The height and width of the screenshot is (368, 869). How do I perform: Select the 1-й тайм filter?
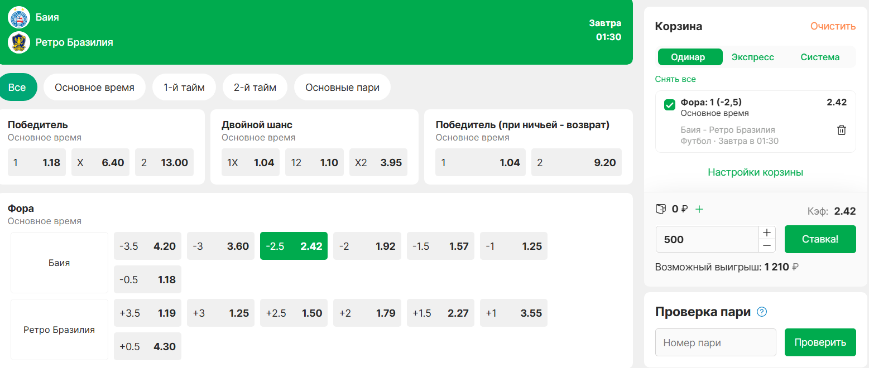tap(184, 88)
